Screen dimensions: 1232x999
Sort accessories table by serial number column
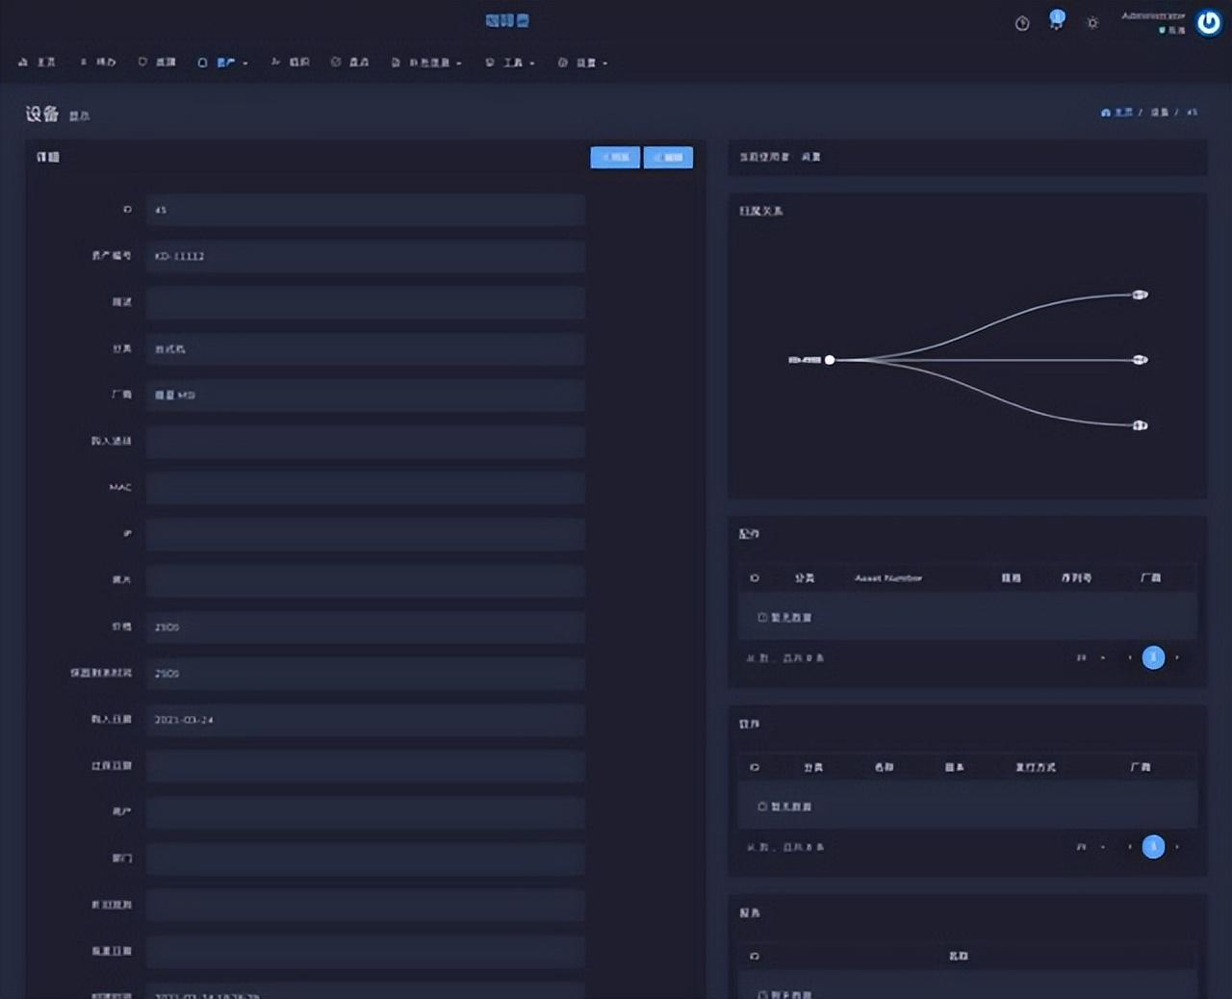1076,578
